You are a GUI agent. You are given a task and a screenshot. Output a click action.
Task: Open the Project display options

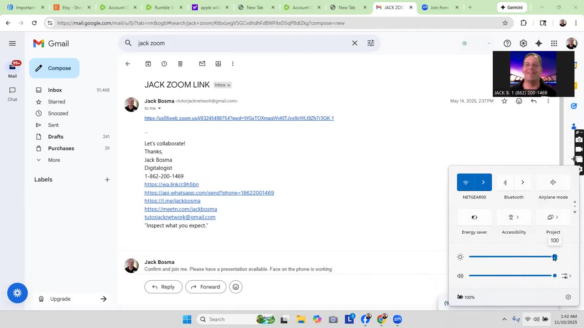553,217
